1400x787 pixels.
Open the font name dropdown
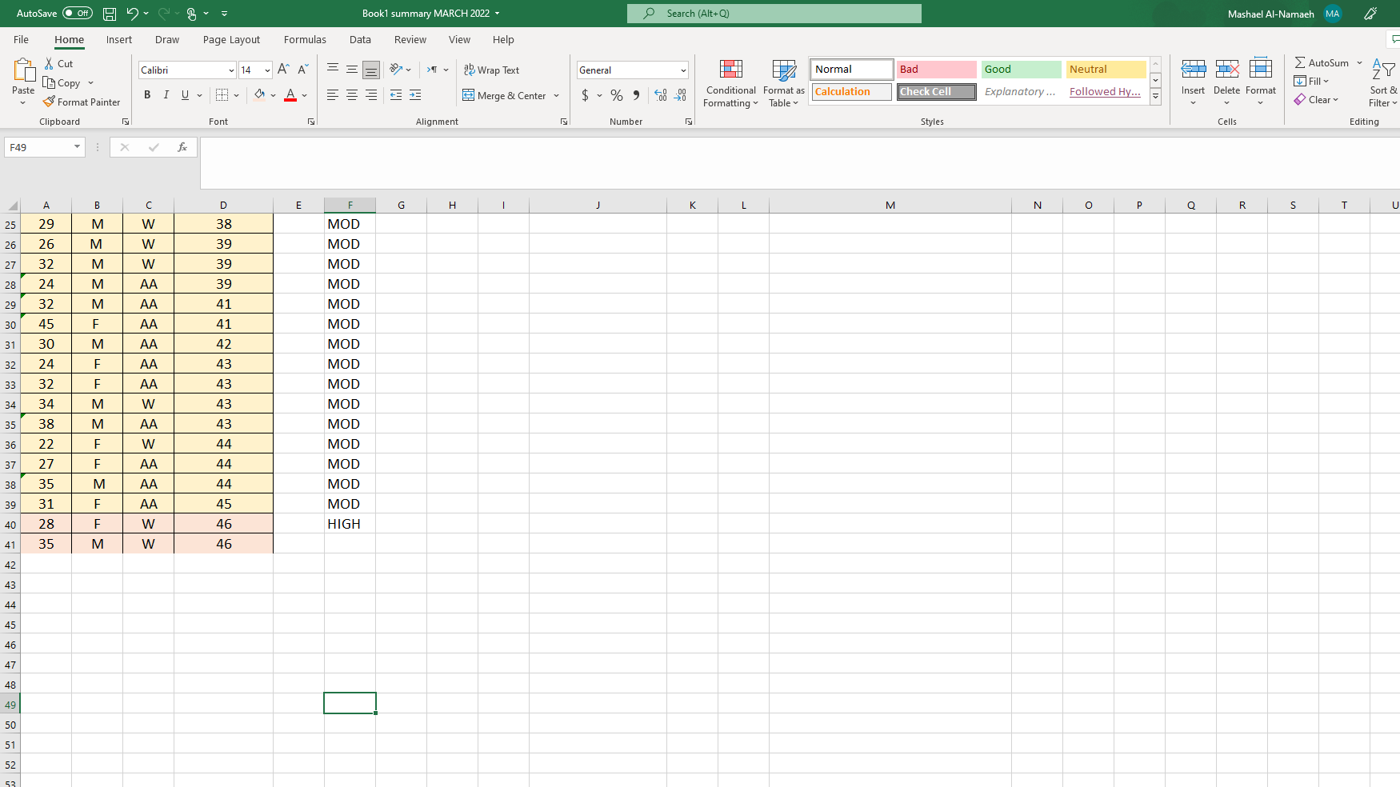click(231, 70)
